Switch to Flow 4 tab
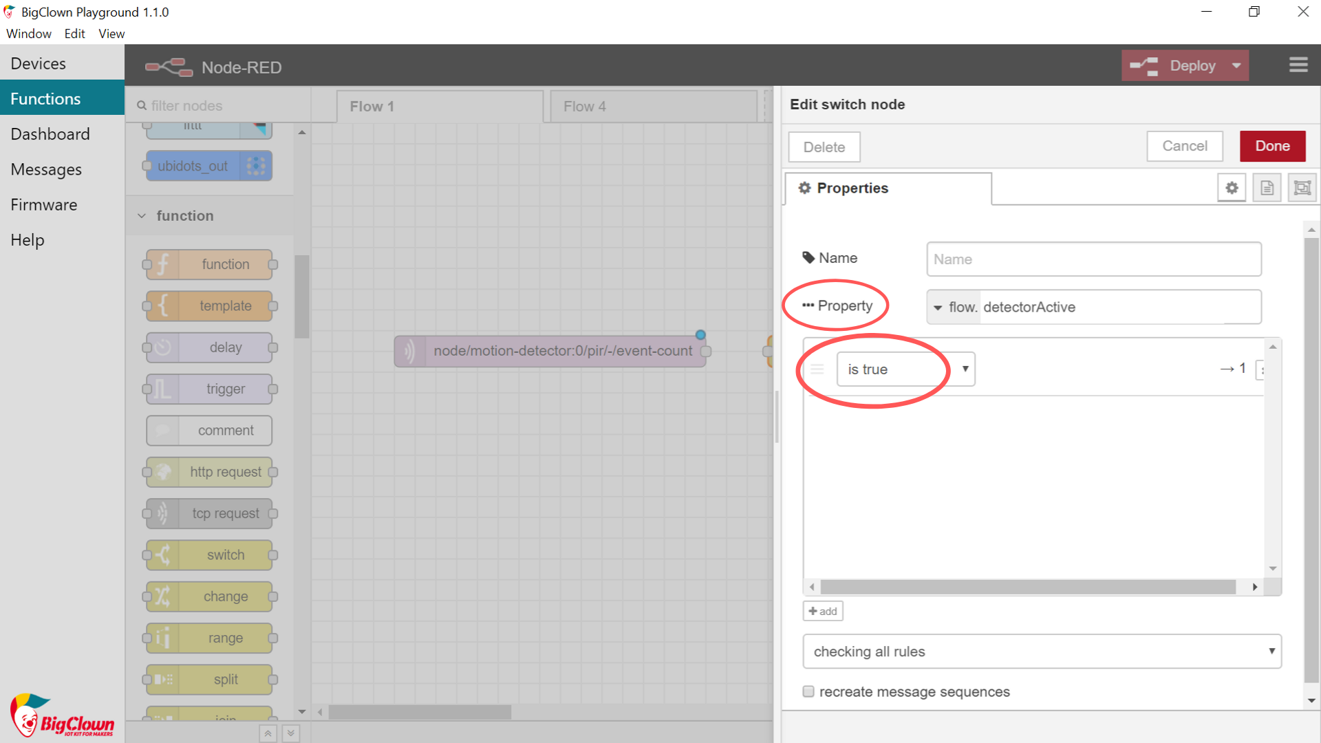The height and width of the screenshot is (743, 1321). [x=654, y=107]
